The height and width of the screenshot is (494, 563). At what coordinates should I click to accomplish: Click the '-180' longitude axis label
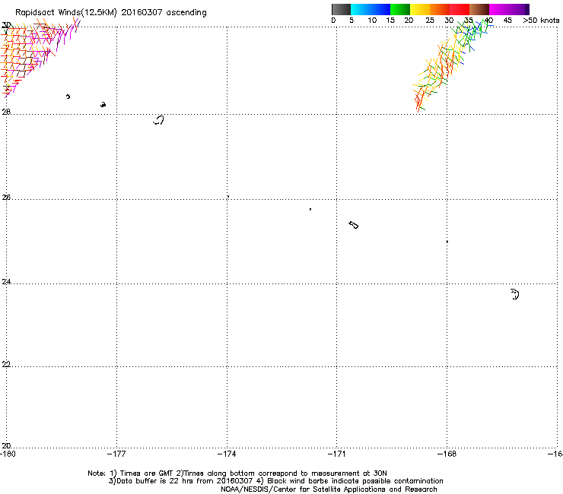[x=8, y=454]
